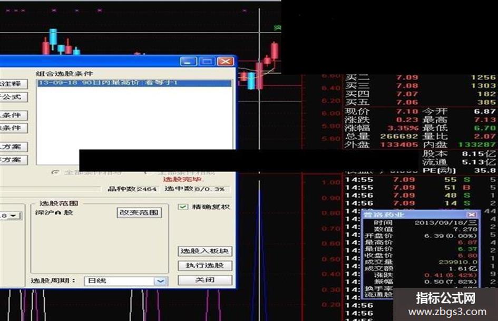Toggle the 精确复权 checkbox

pyautogui.click(x=183, y=207)
